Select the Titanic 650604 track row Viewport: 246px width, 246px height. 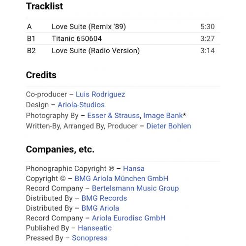123,39
